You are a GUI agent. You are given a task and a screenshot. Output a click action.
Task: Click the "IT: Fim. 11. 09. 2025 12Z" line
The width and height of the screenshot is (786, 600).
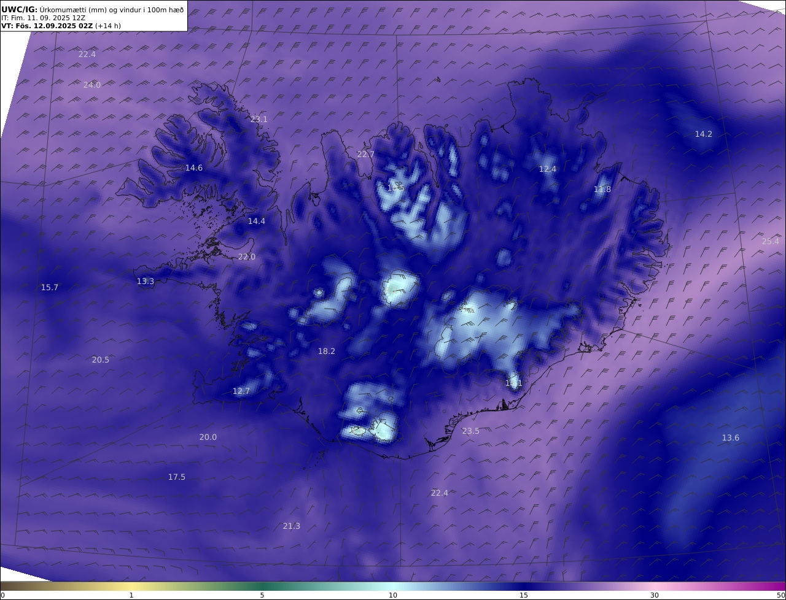point(44,18)
